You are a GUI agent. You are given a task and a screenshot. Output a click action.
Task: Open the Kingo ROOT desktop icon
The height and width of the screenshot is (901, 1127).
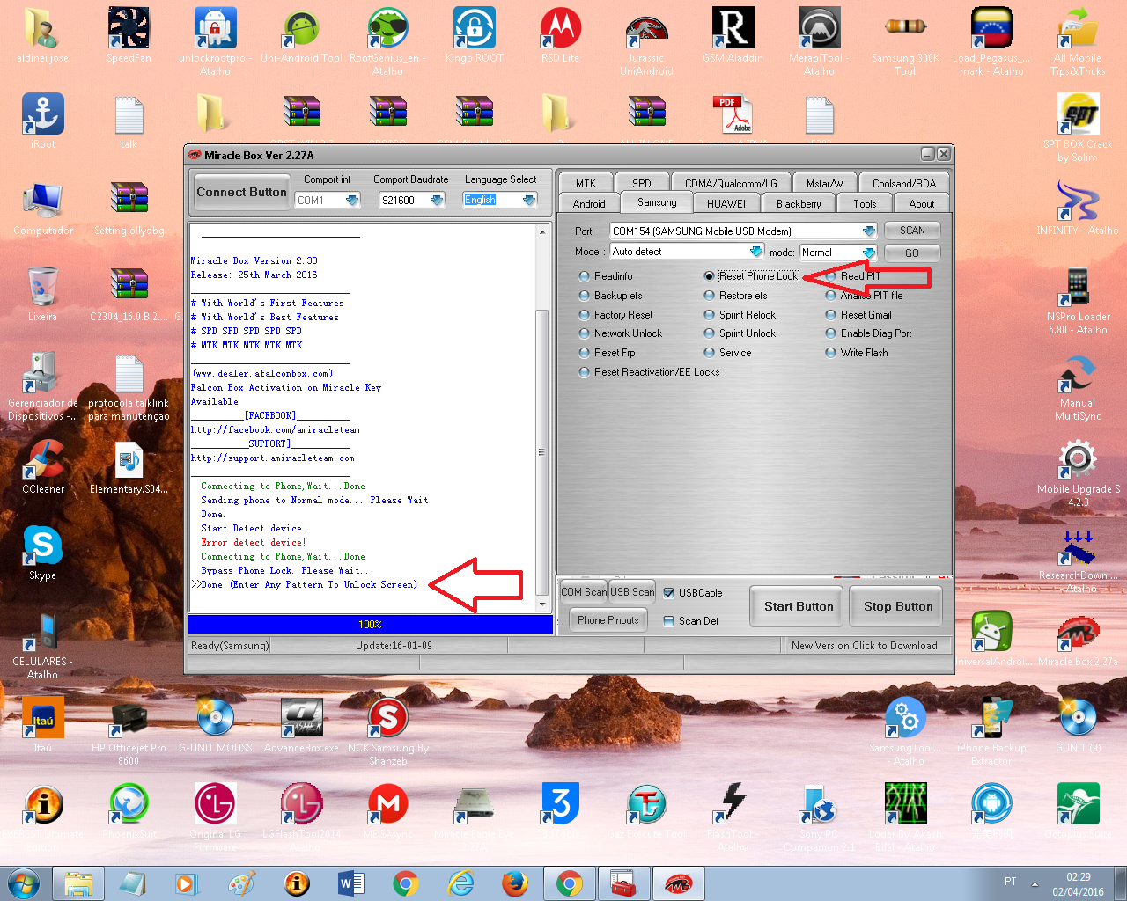click(474, 35)
